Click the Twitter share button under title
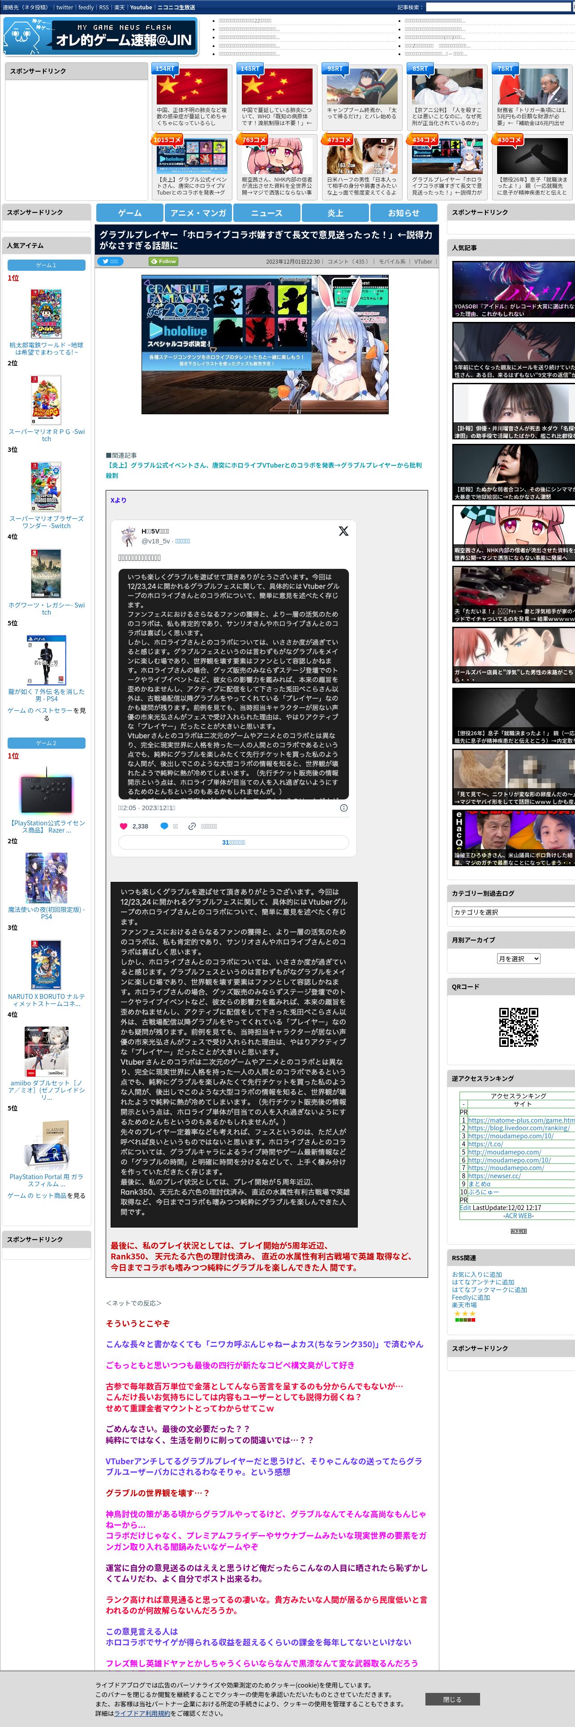Screen dimensions: 575x1727 110,261
